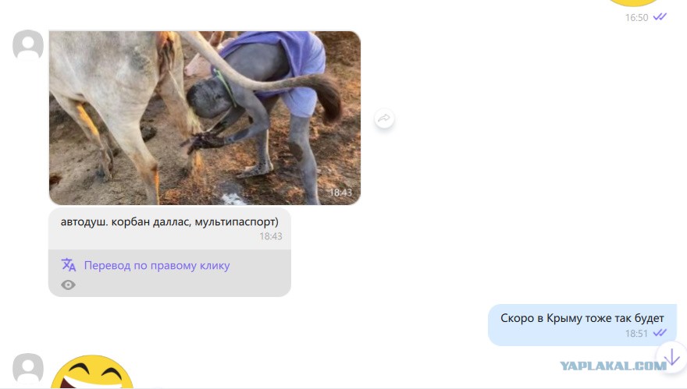Click the eye views icon
Viewport: 687px width, 389px height.
68,285
